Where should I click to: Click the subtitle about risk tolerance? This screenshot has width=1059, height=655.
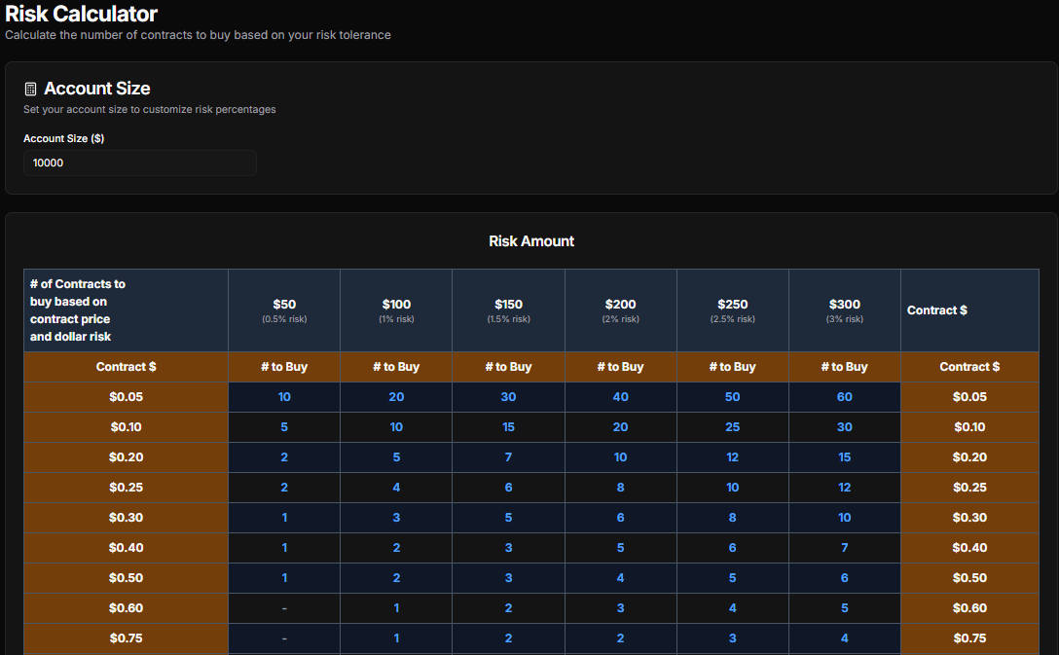(x=197, y=35)
